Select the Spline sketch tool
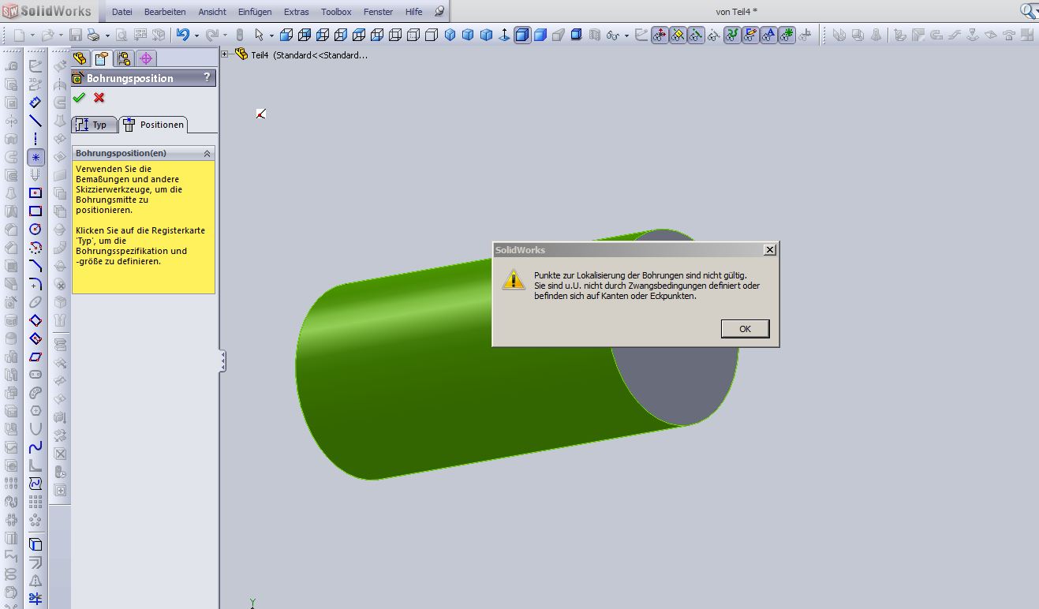This screenshot has width=1039, height=609. pyautogui.click(x=36, y=447)
